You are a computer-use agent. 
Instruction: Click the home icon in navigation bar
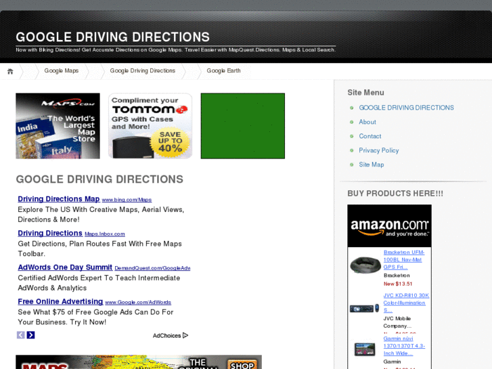pyautogui.click(x=10, y=71)
